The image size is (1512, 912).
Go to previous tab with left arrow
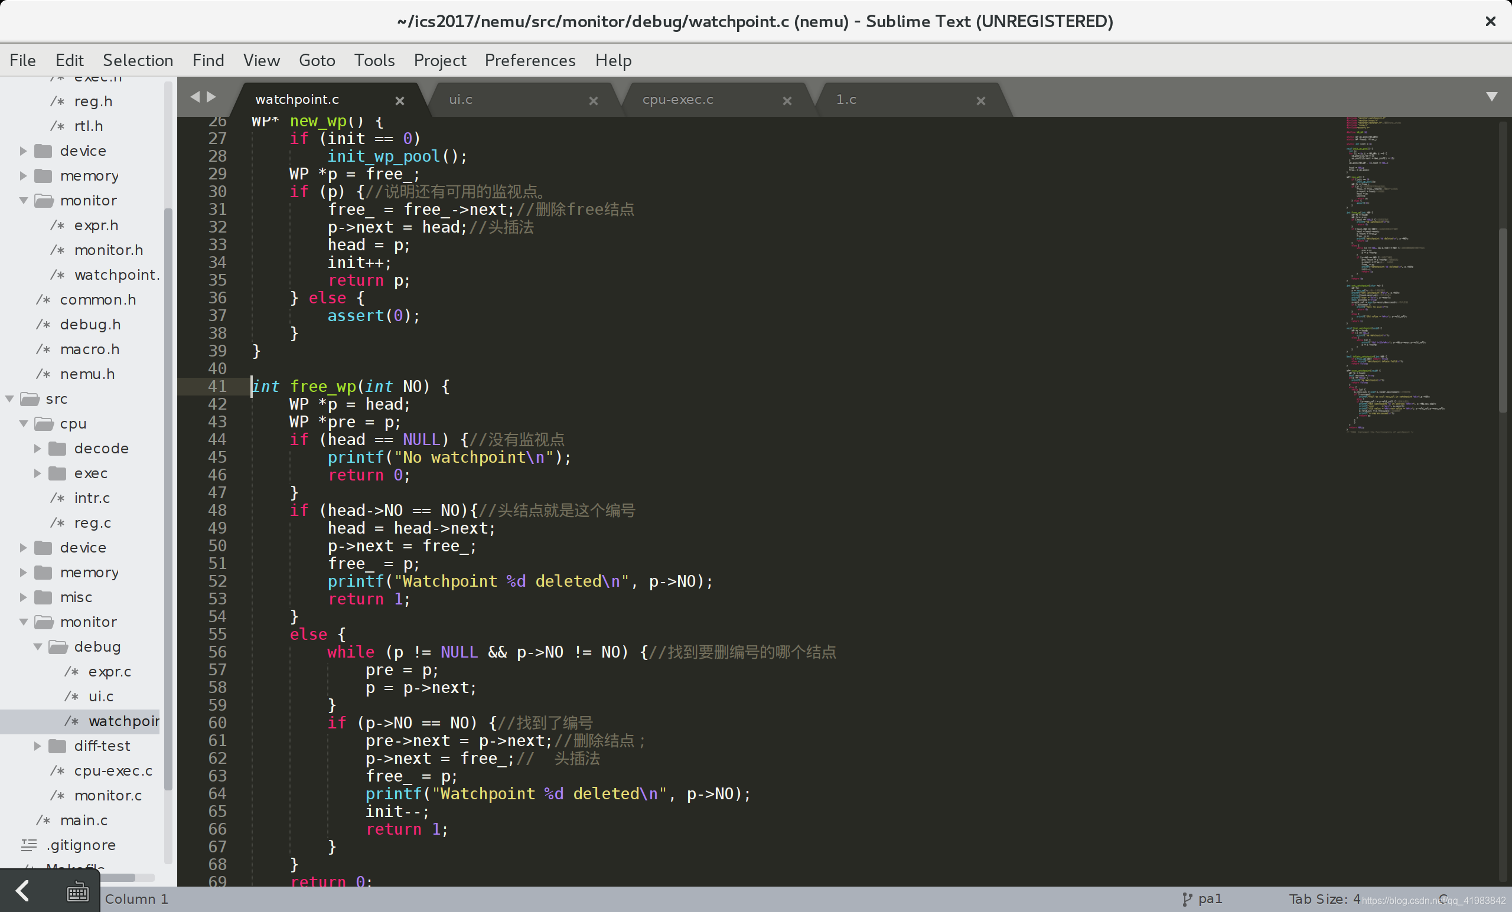click(x=195, y=97)
